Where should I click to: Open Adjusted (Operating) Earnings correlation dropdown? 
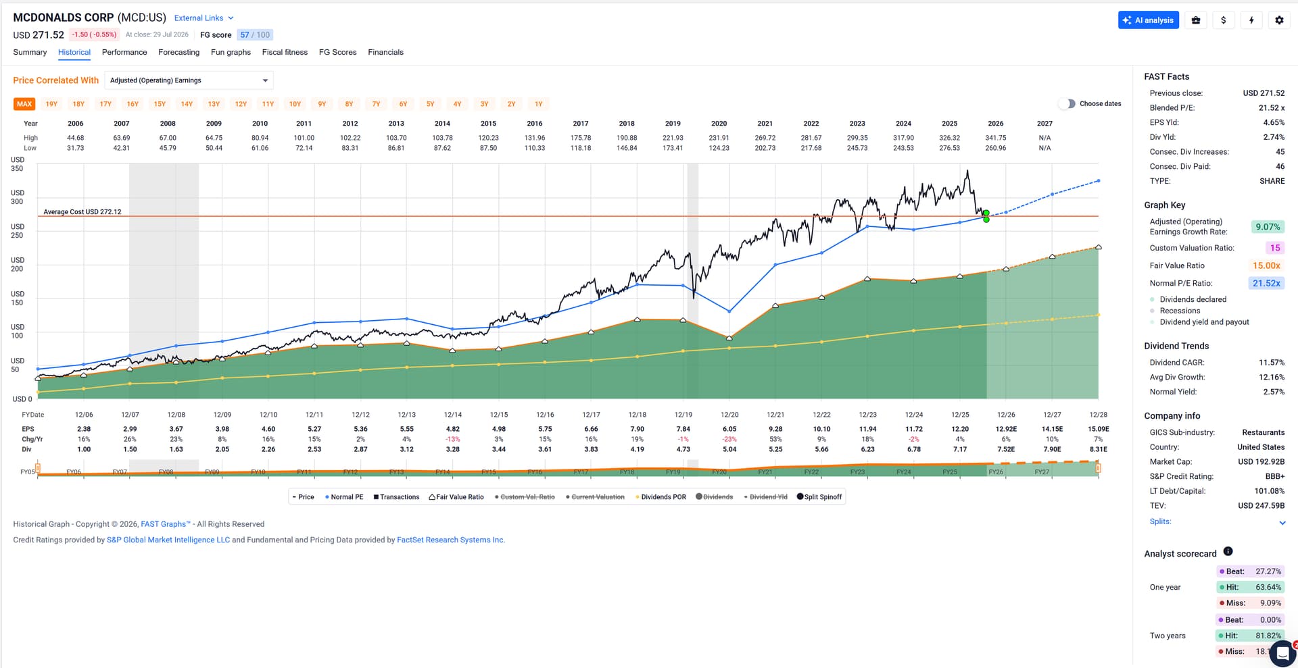(189, 80)
